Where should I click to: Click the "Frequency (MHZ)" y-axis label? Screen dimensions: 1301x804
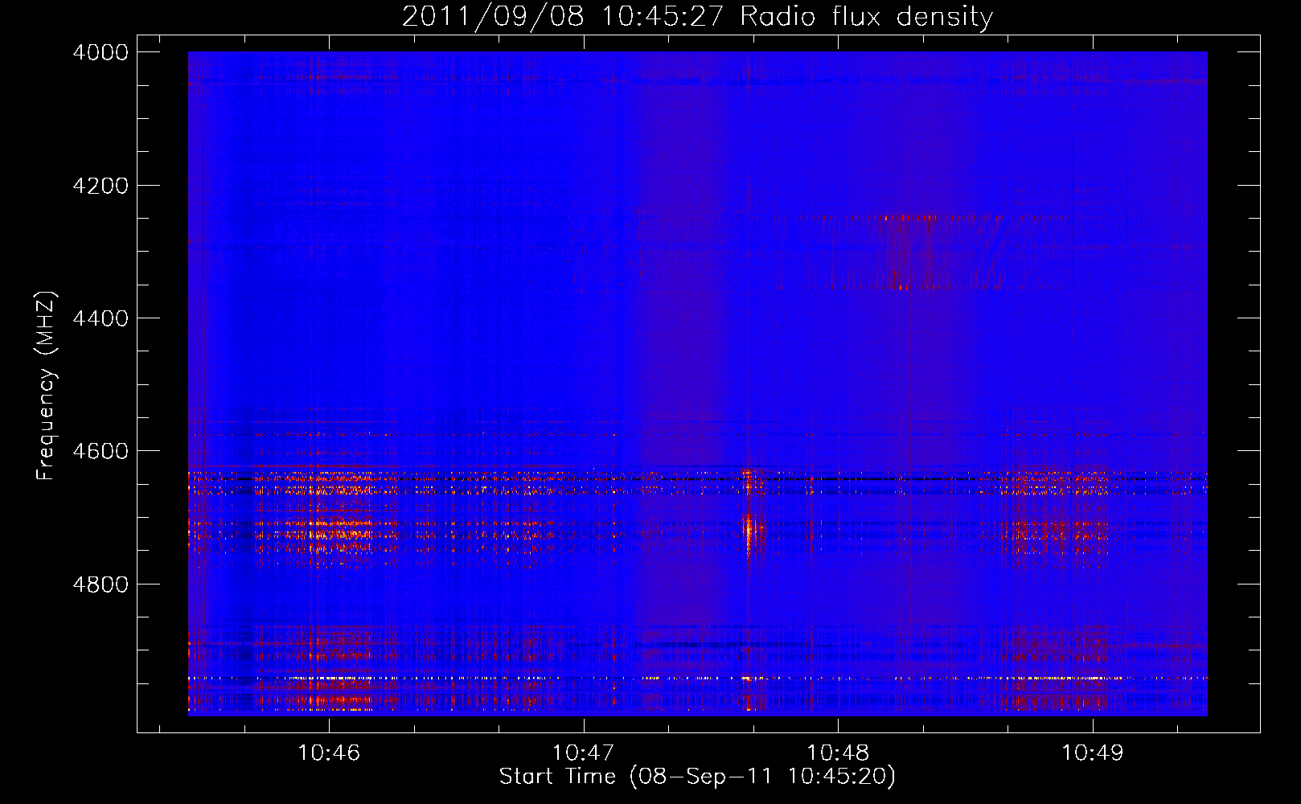[46, 386]
